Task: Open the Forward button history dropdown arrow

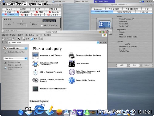Action: [x=16, y=39]
